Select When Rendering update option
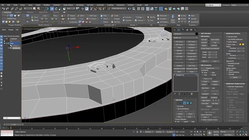This screenshot has width=249, height=140. click(x=227, y=72)
